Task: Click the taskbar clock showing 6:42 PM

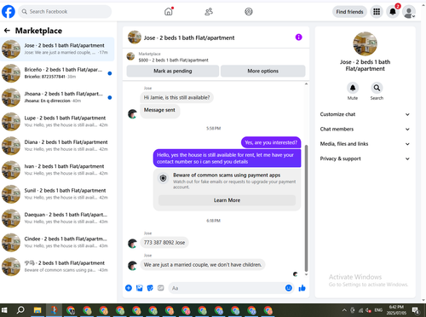Action: [396, 310]
